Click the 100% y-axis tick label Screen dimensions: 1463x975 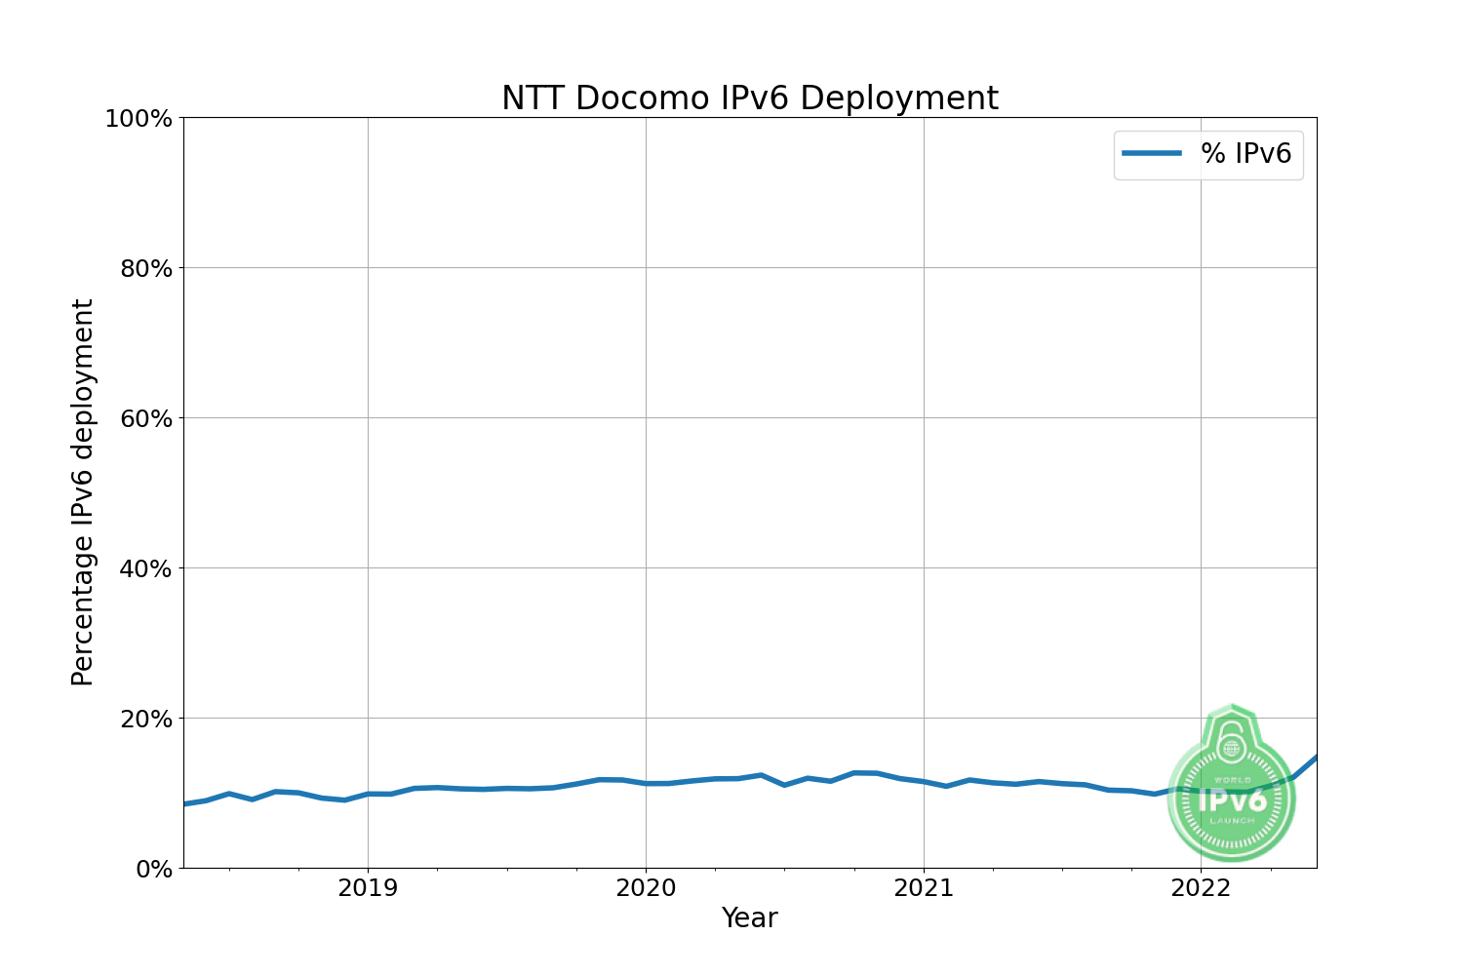pos(138,118)
